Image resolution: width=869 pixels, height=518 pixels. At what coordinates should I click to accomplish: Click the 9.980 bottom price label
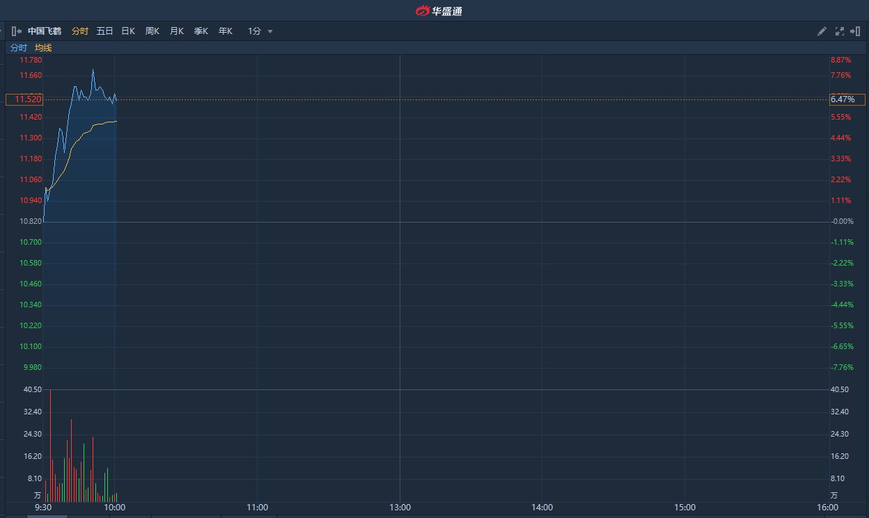point(32,367)
